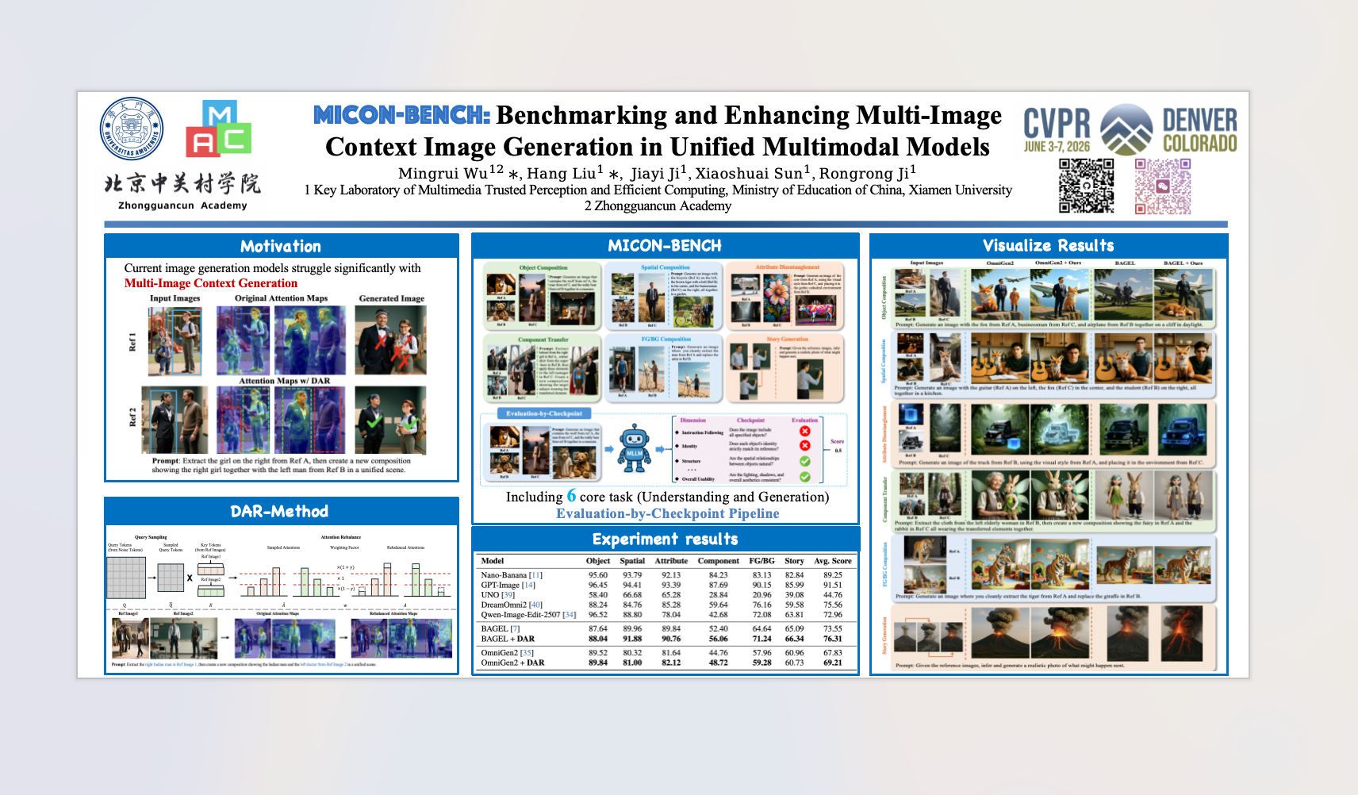Click the Motivation section header
Image resolution: width=1358 pixels, height=795 pixels.
point(282,246)
